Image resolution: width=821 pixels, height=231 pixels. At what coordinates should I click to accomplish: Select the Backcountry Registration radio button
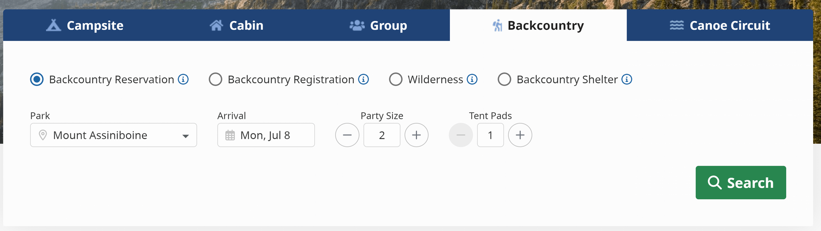215,79
